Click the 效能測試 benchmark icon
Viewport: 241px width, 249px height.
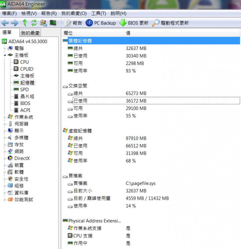click(10, 199)
